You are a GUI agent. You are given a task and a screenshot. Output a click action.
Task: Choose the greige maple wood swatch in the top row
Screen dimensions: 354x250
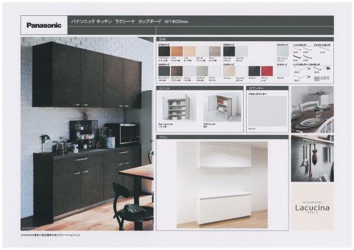tap(215, 51)
